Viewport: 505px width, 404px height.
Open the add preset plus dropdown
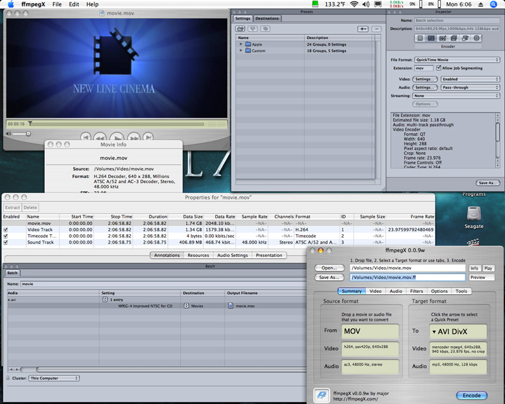tap(363, 29)
